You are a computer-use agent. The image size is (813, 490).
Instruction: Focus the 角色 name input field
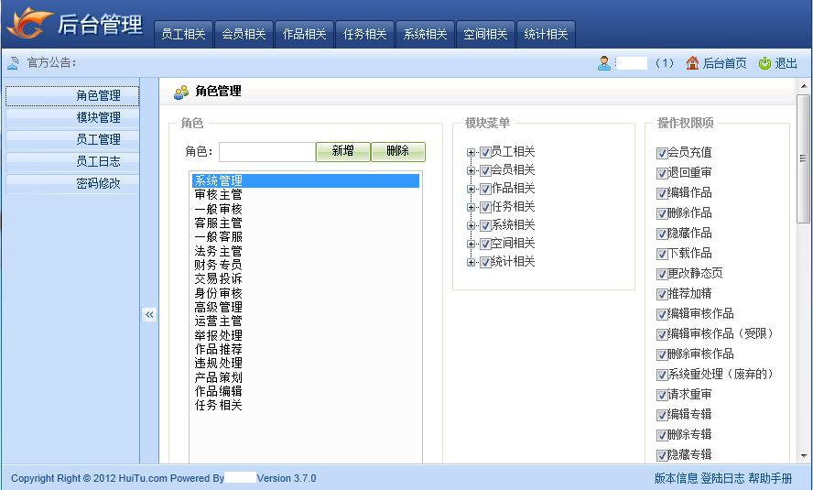click(x=266, y=152)
